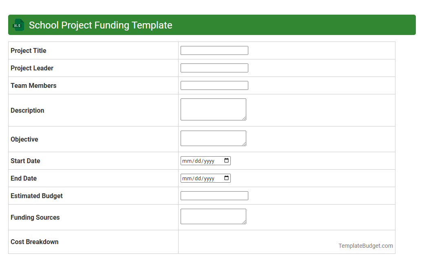Click inside the Team Members text box
The width and height of the screenshot is (424, 262).
pos(214,85)
